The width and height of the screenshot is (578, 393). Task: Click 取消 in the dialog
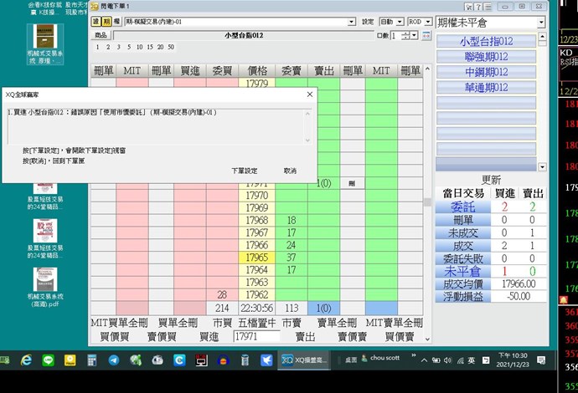(x=290, y=171)
